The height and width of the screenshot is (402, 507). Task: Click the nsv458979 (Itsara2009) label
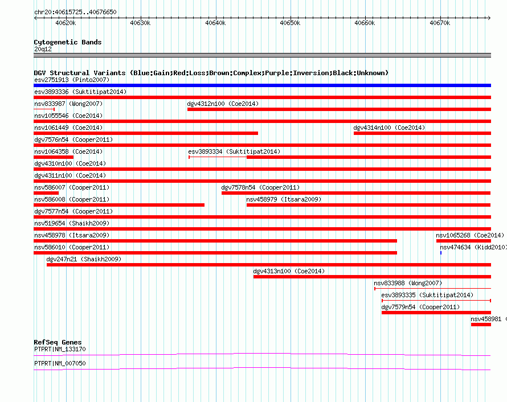coord(284,199)
